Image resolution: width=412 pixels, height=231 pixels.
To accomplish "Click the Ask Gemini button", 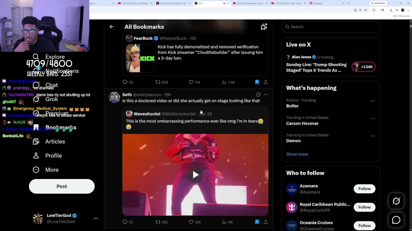I will (x=378, y=3).
